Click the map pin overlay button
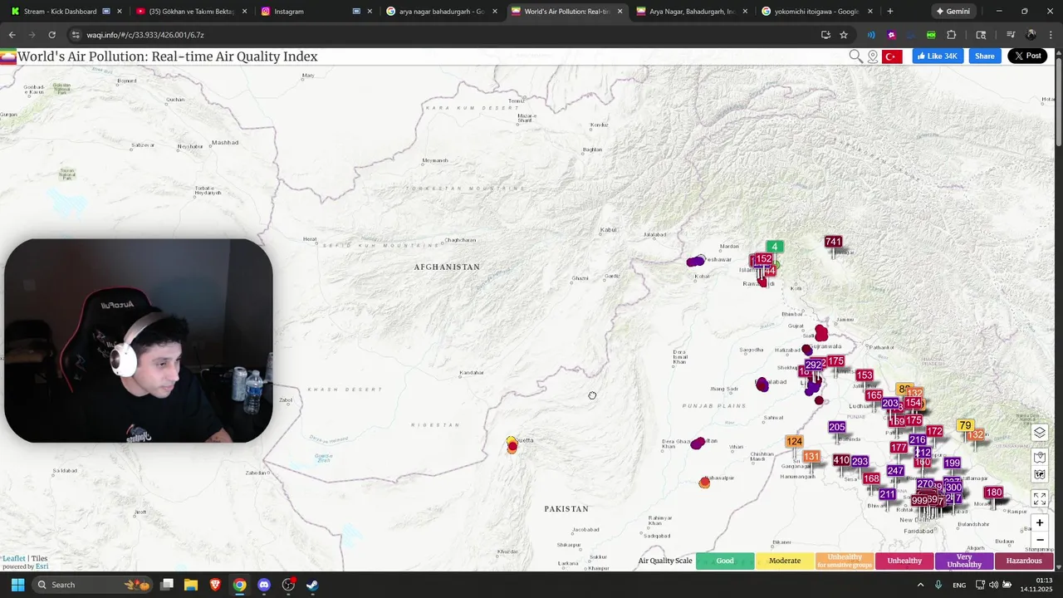1063x598 pixels. [x=1040, y=458]
